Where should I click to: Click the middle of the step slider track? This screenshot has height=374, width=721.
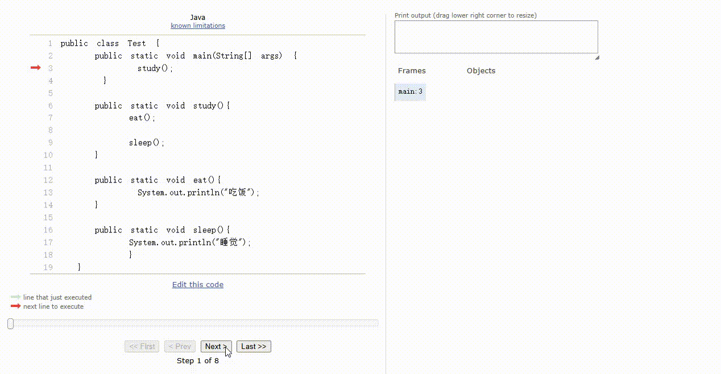pos(193,323)
